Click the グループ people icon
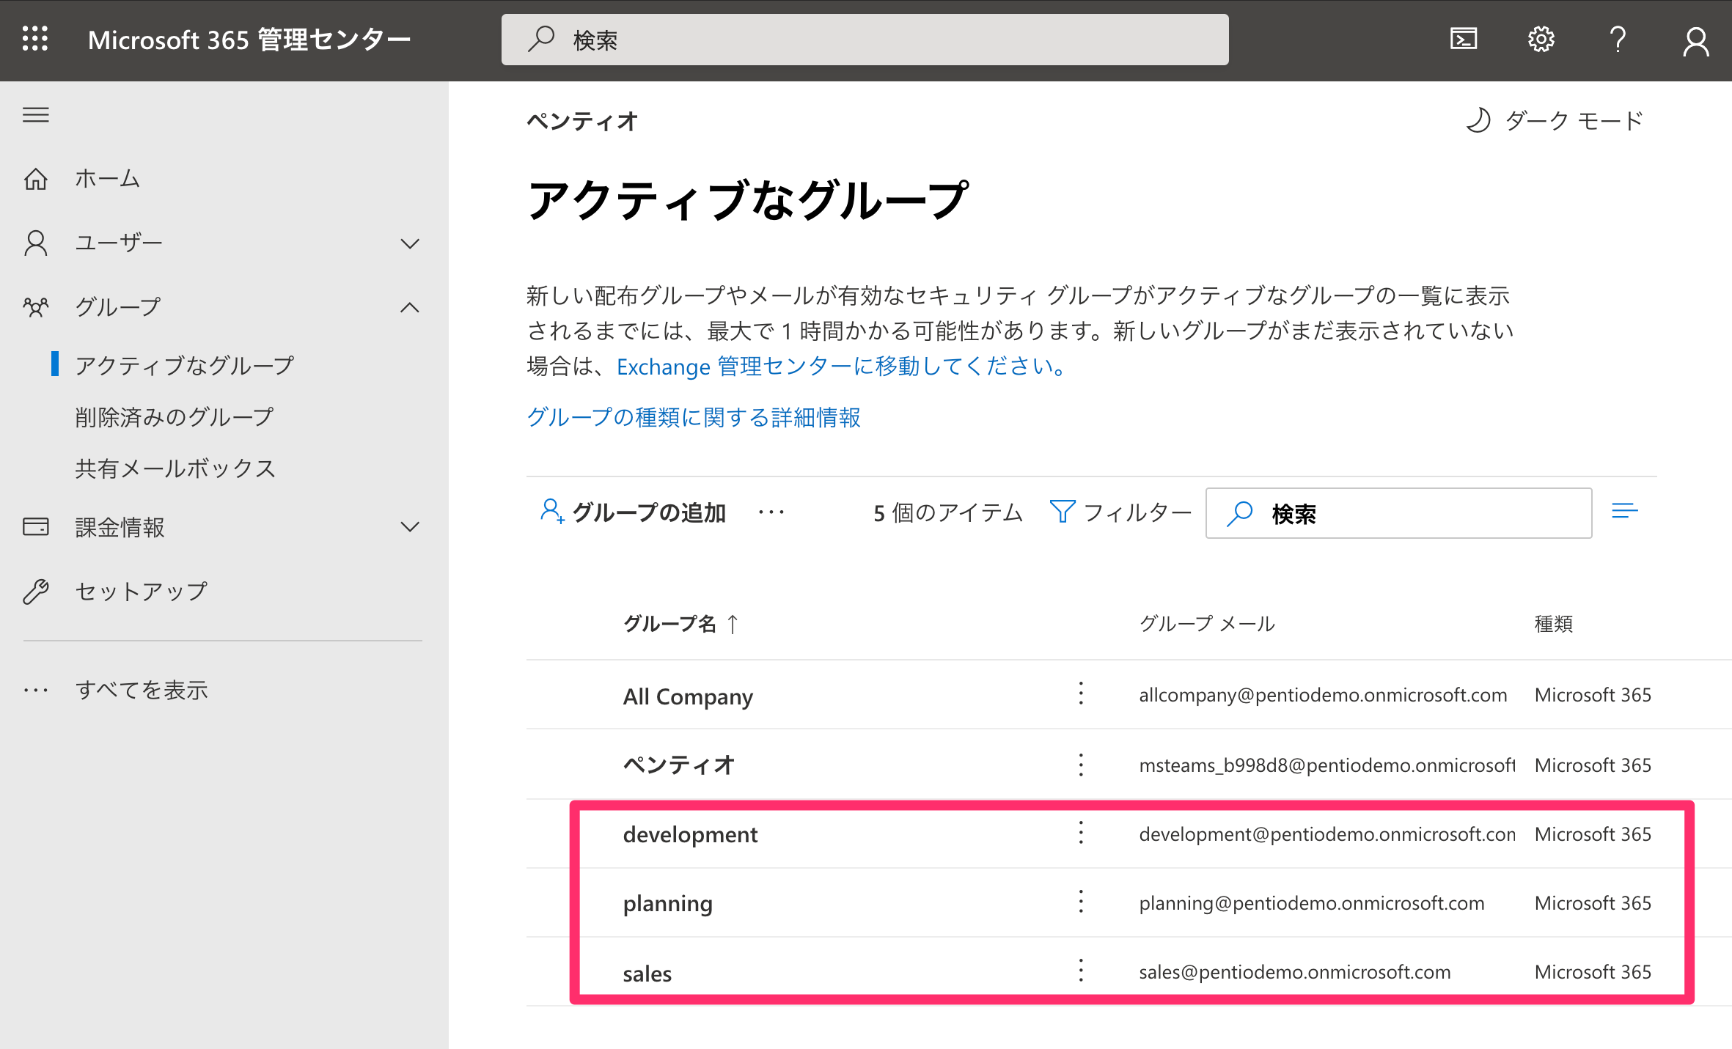The height and width of the screenshot is (1049, 1732). pos(36,306)
